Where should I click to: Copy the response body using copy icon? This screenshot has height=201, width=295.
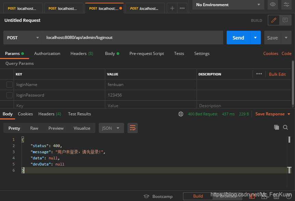coord(277,127)
